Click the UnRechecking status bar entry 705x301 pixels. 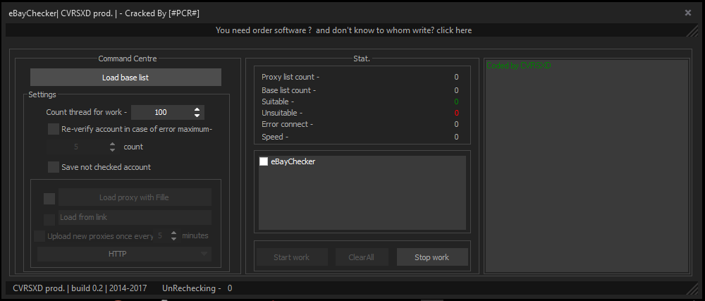pos(197,288)
